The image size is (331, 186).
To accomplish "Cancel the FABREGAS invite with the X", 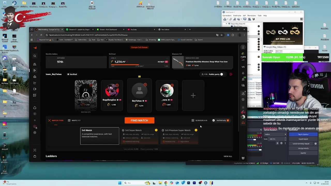I will pos(86,95).
